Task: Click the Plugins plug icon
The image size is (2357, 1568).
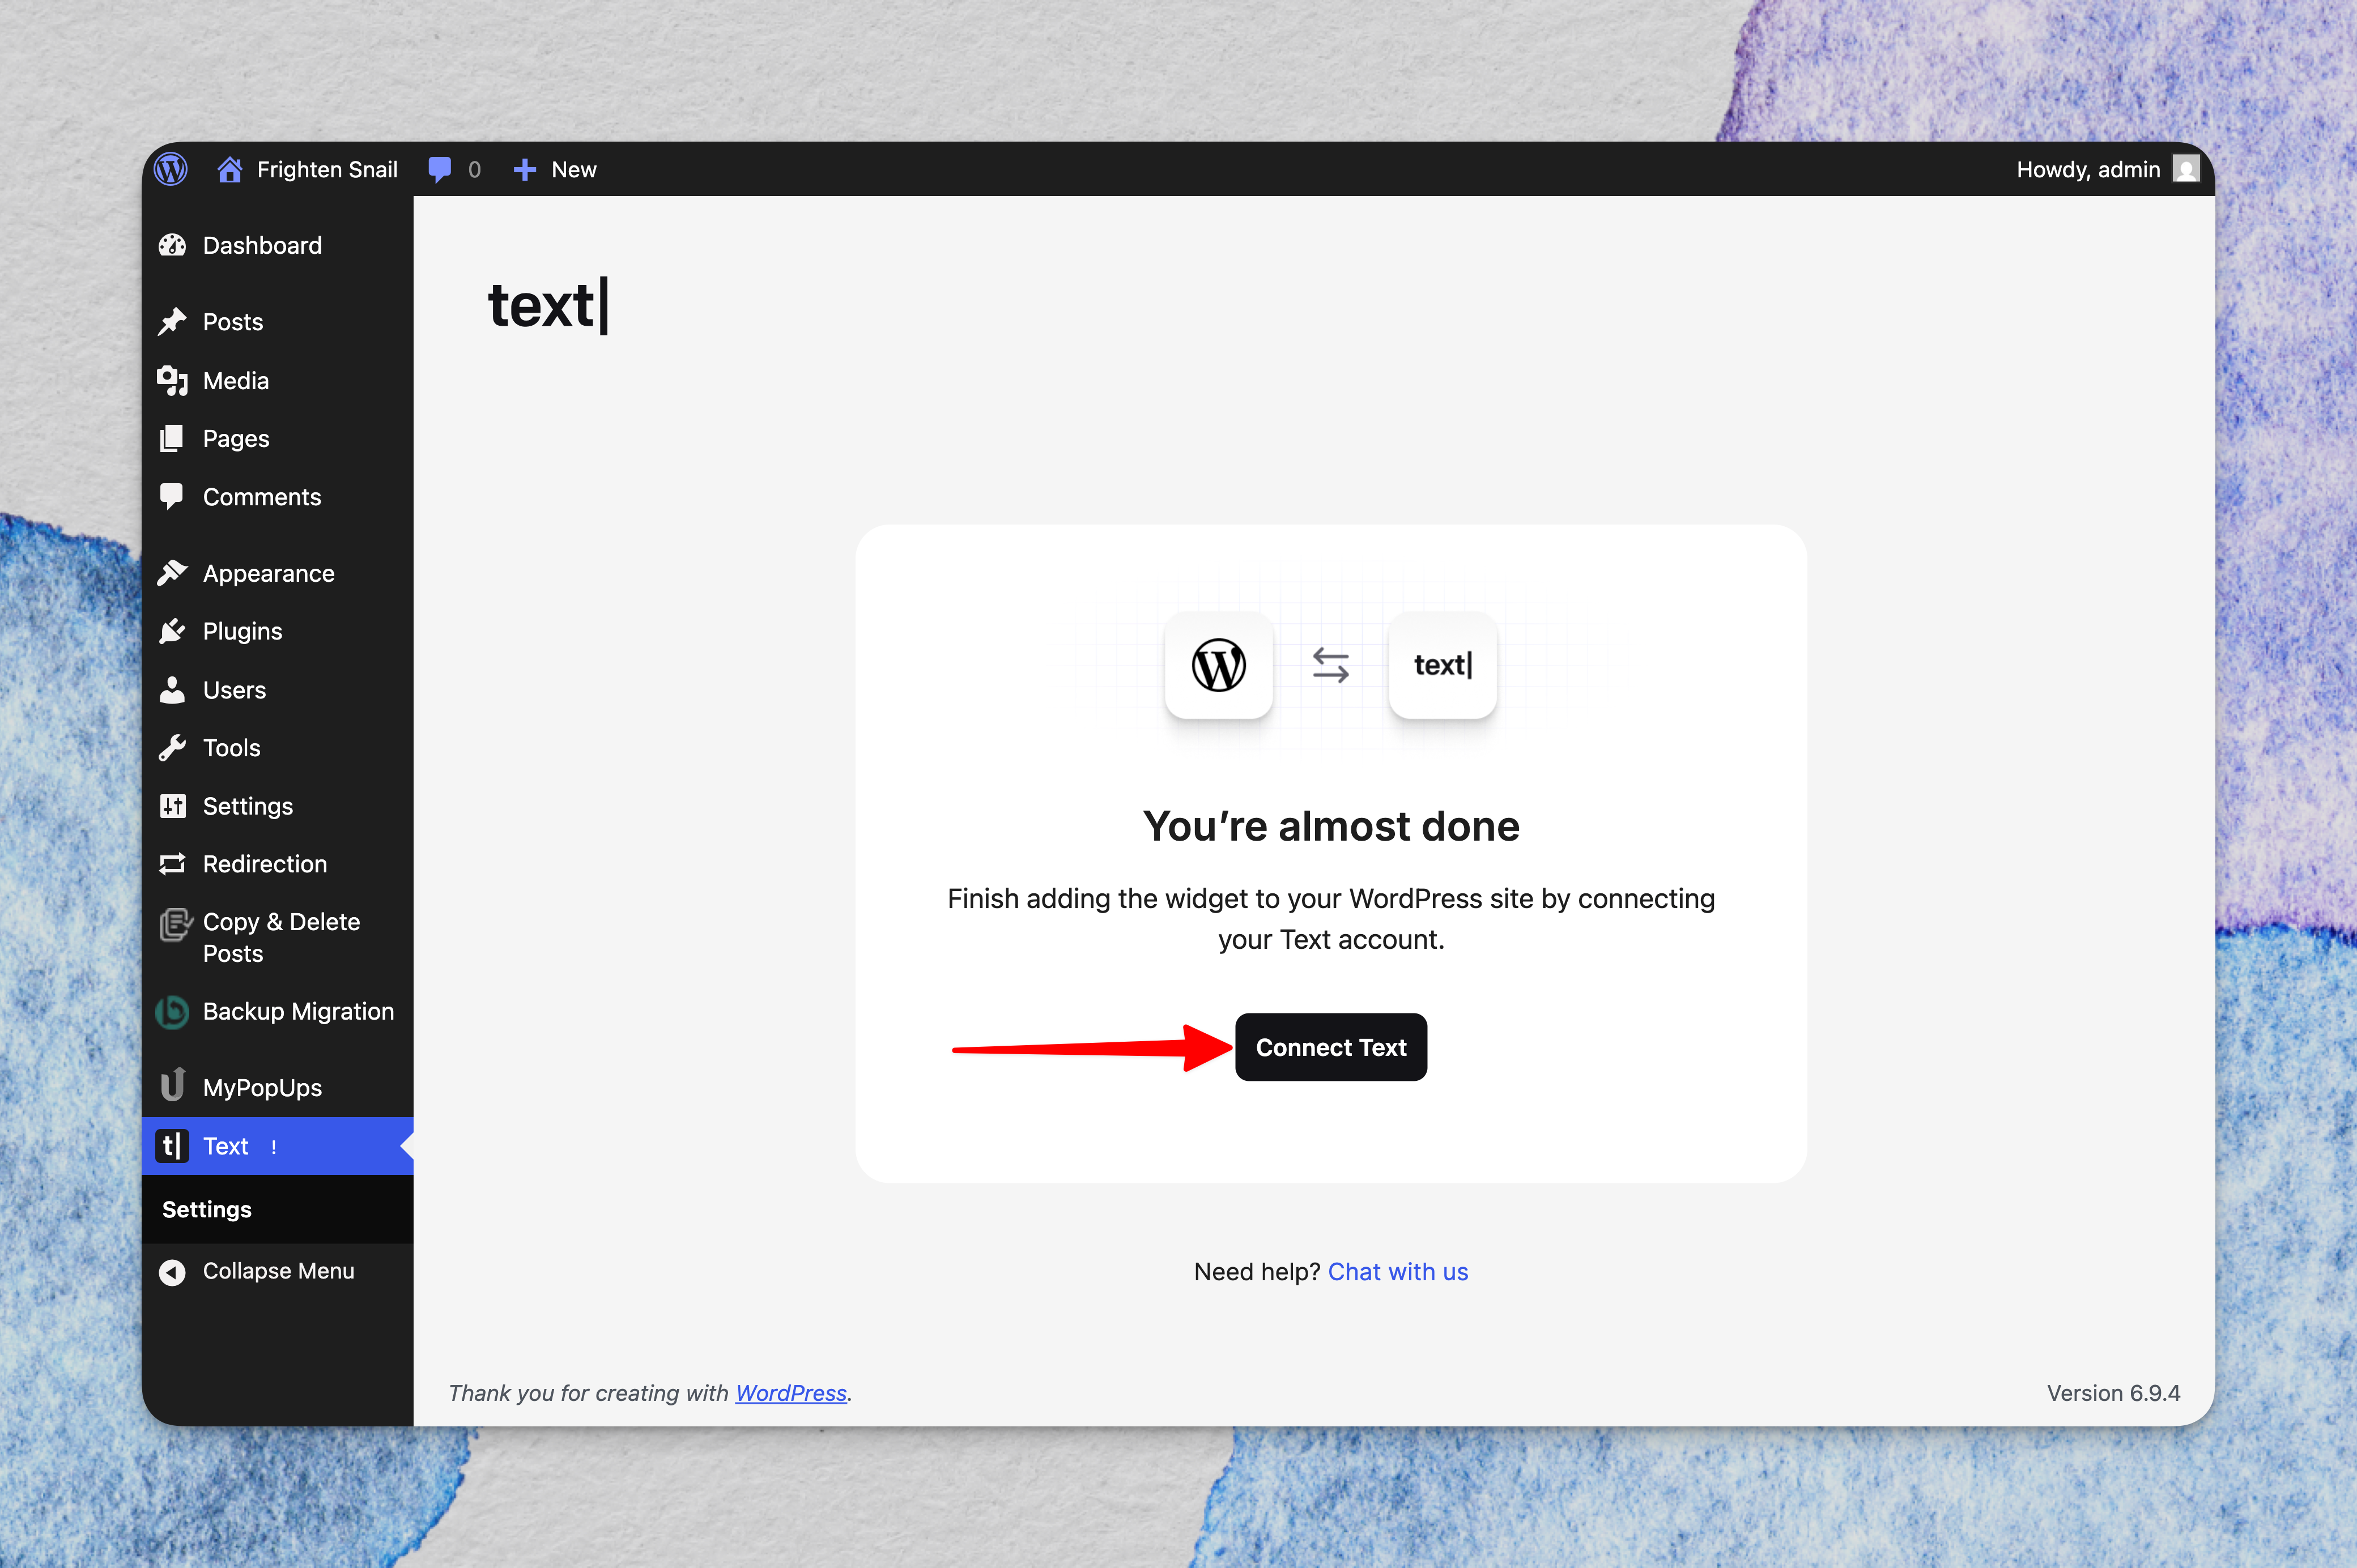Action: (x=172, y=631)
